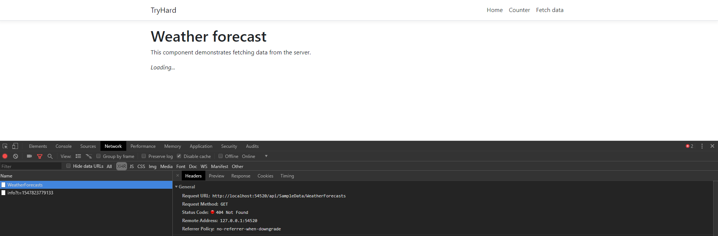
Task: Go to Home page link
Action: (x=495, y=10)
